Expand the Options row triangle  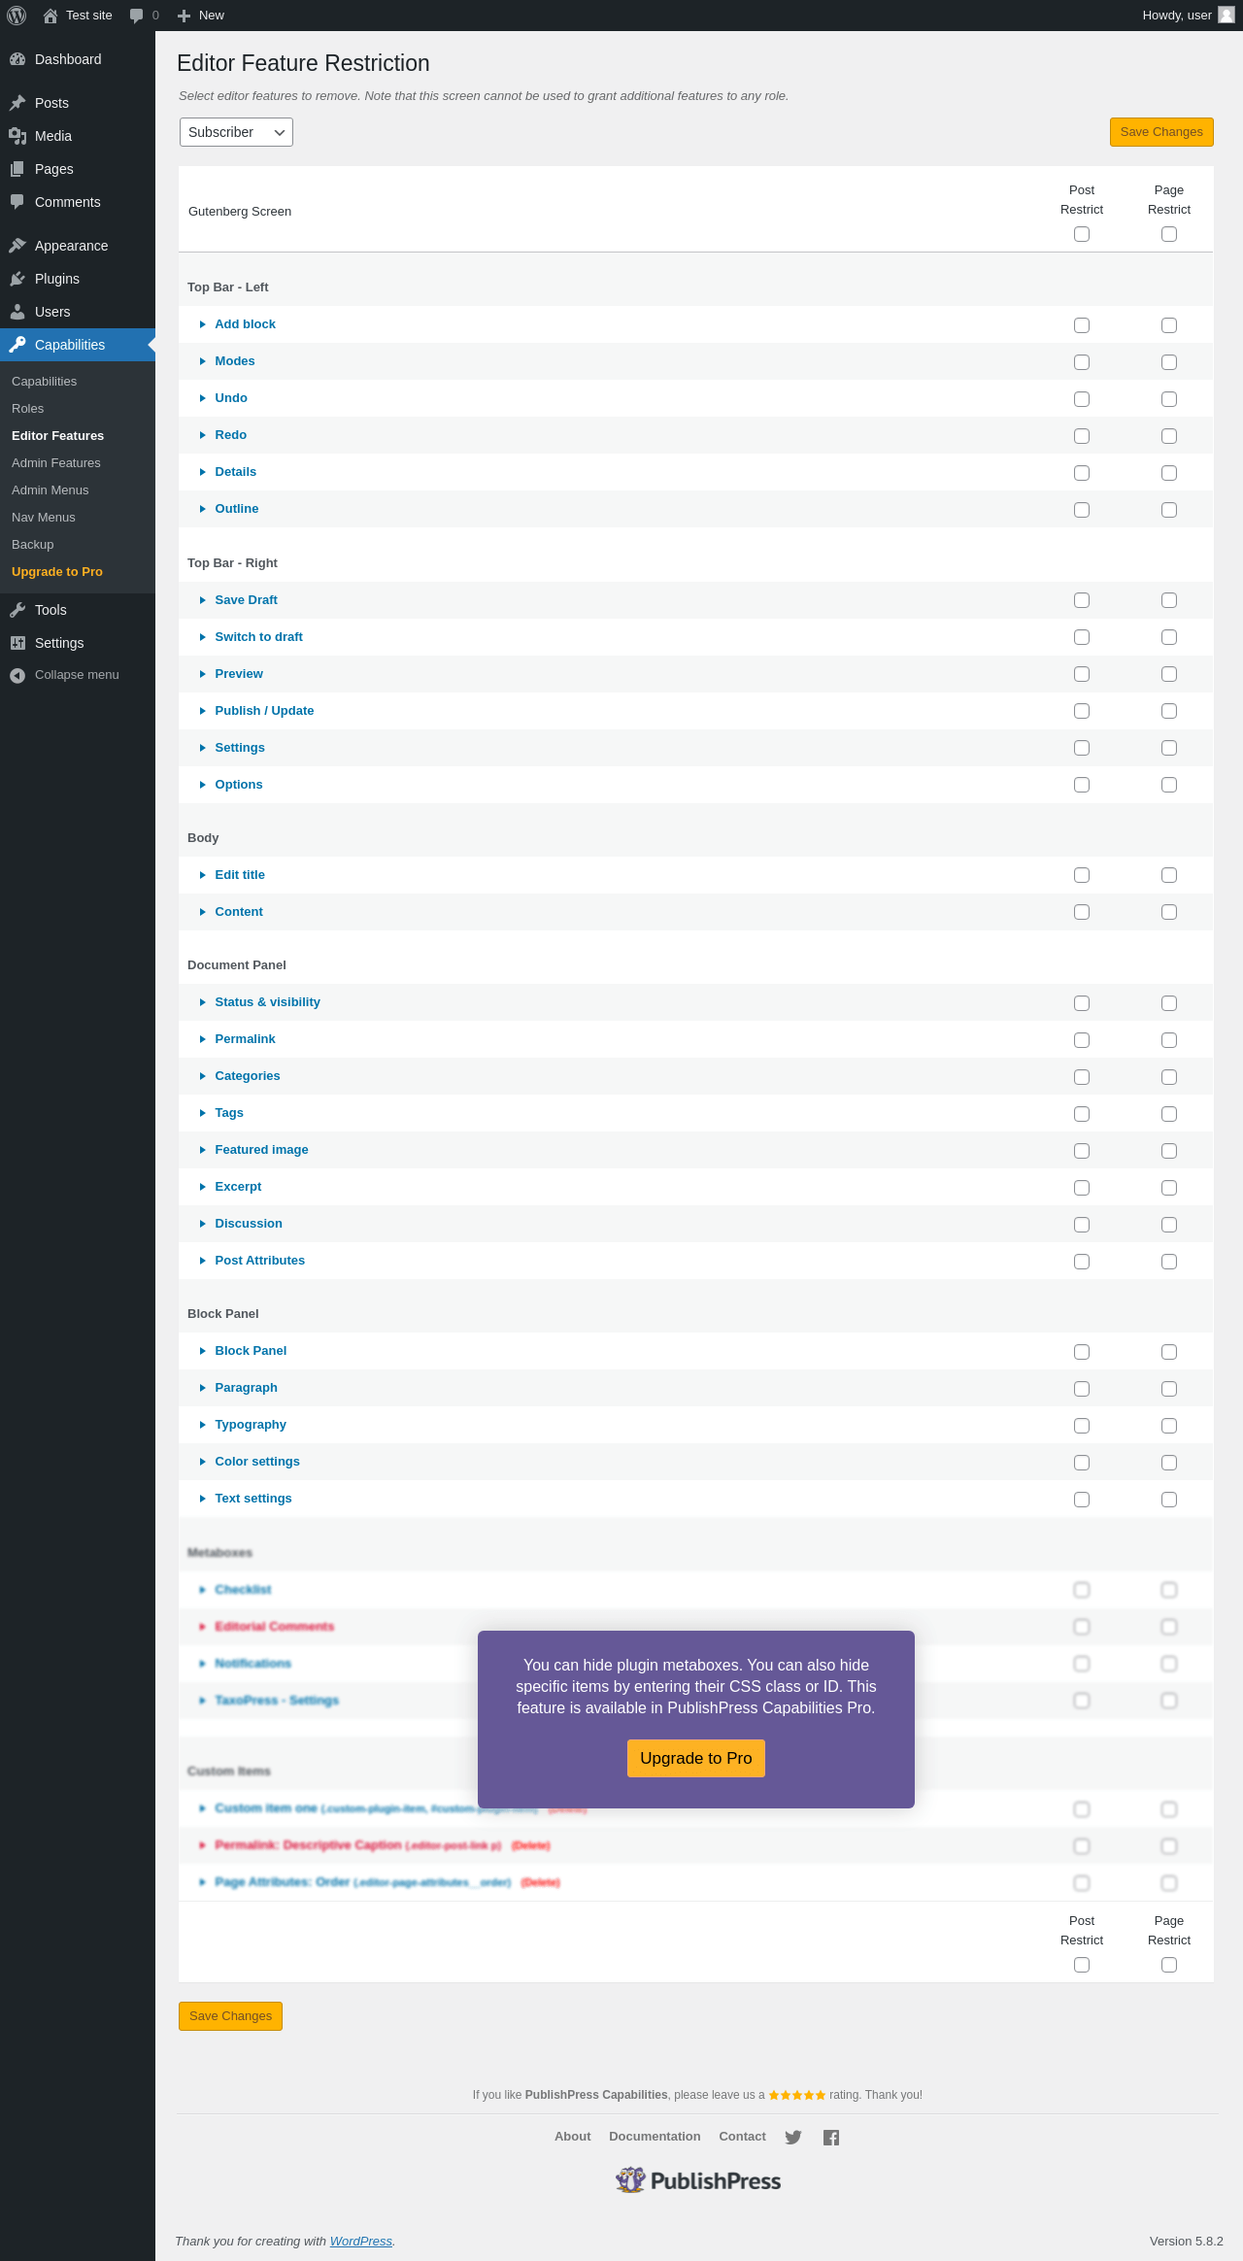[x=203, y=785]
